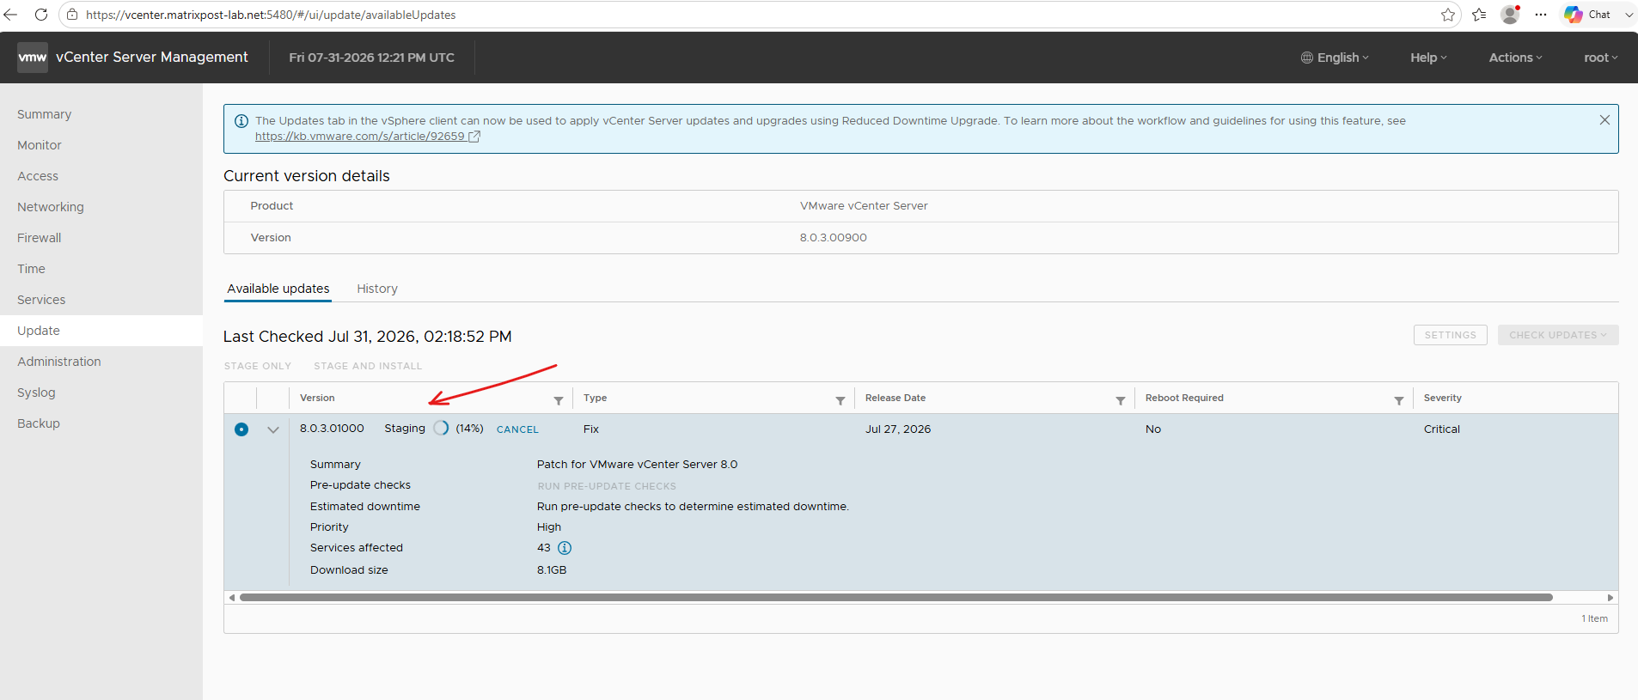Click the current version value 8.0.3.00900
1638x700 pixels.
[x=834, y=238]
